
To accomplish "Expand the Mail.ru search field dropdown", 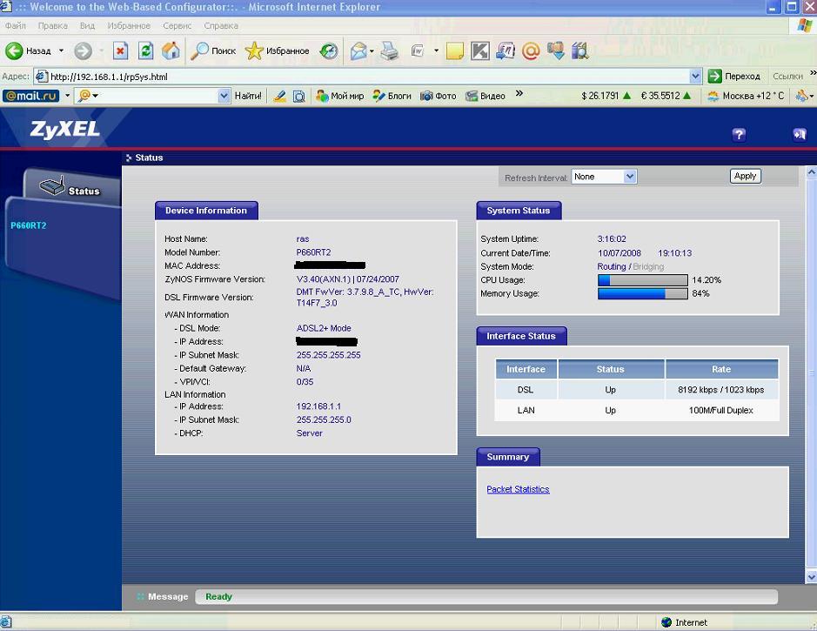I will tap(224, 96).
